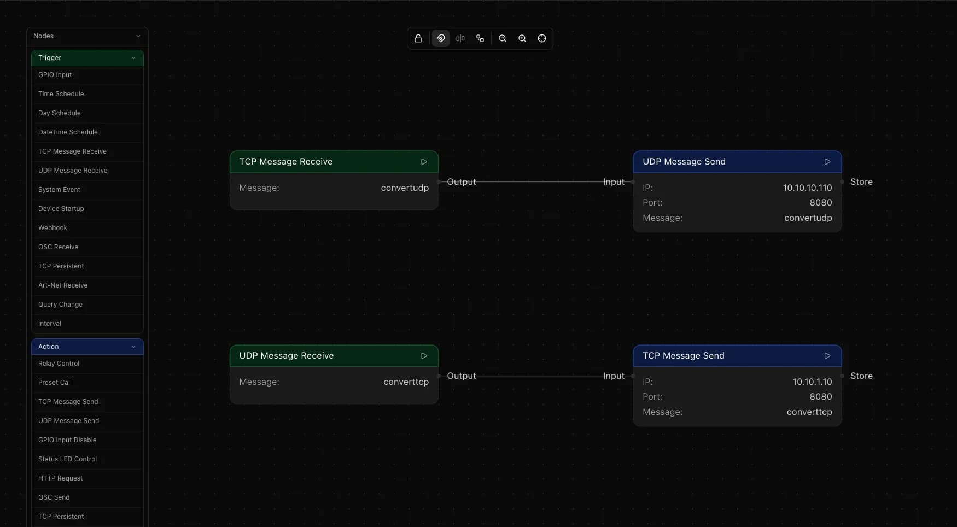Select DateTime Schedule trigger node
This screenshot has width=957, height=527.
(87, 132)
